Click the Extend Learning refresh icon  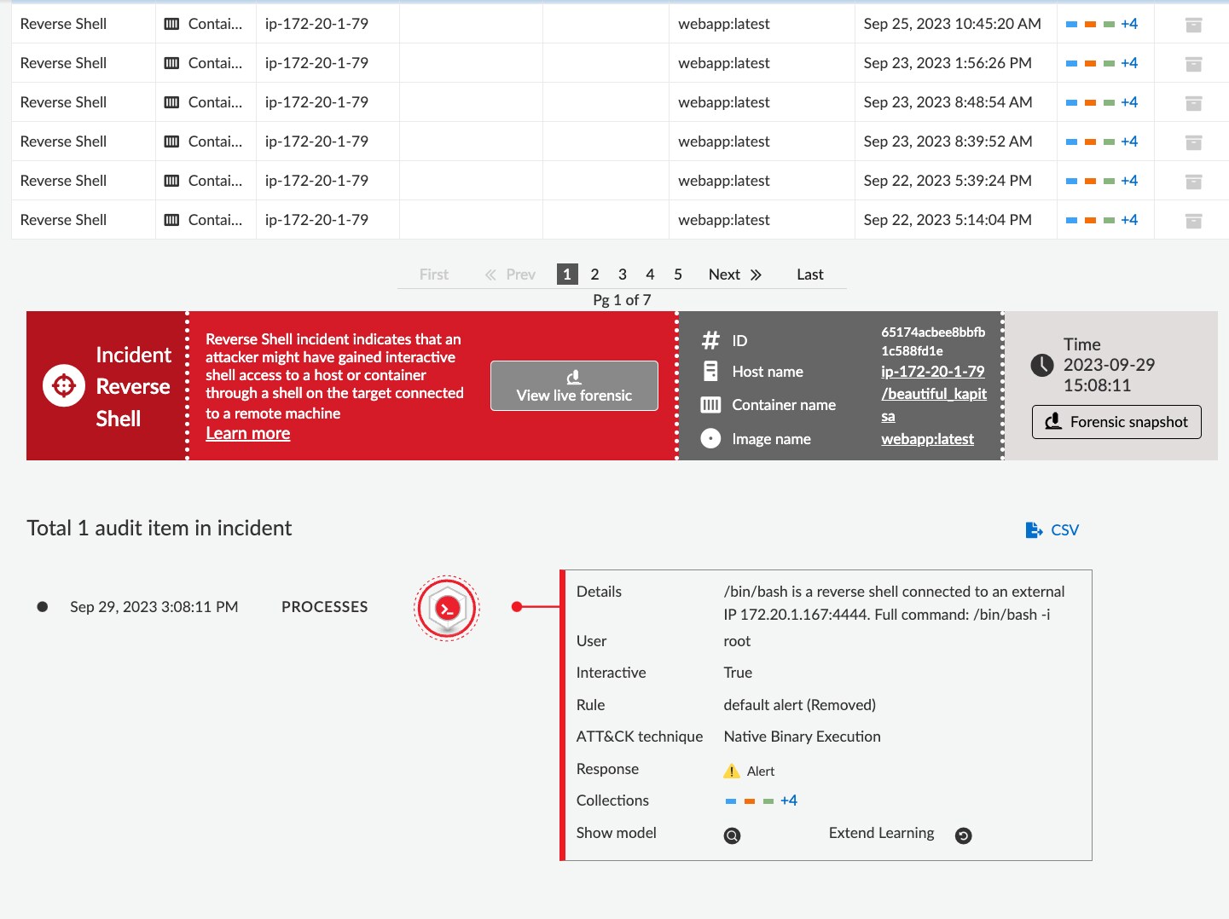click(x=963, y=835)
